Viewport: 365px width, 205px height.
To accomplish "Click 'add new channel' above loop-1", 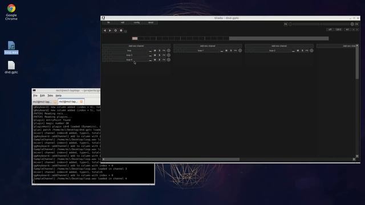I will click(x=208, y=46).
